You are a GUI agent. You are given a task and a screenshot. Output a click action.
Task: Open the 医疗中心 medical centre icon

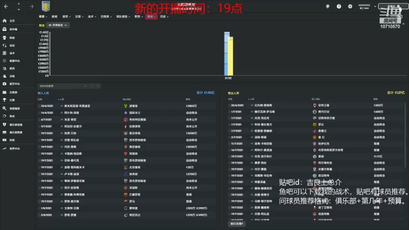point(5,84)
